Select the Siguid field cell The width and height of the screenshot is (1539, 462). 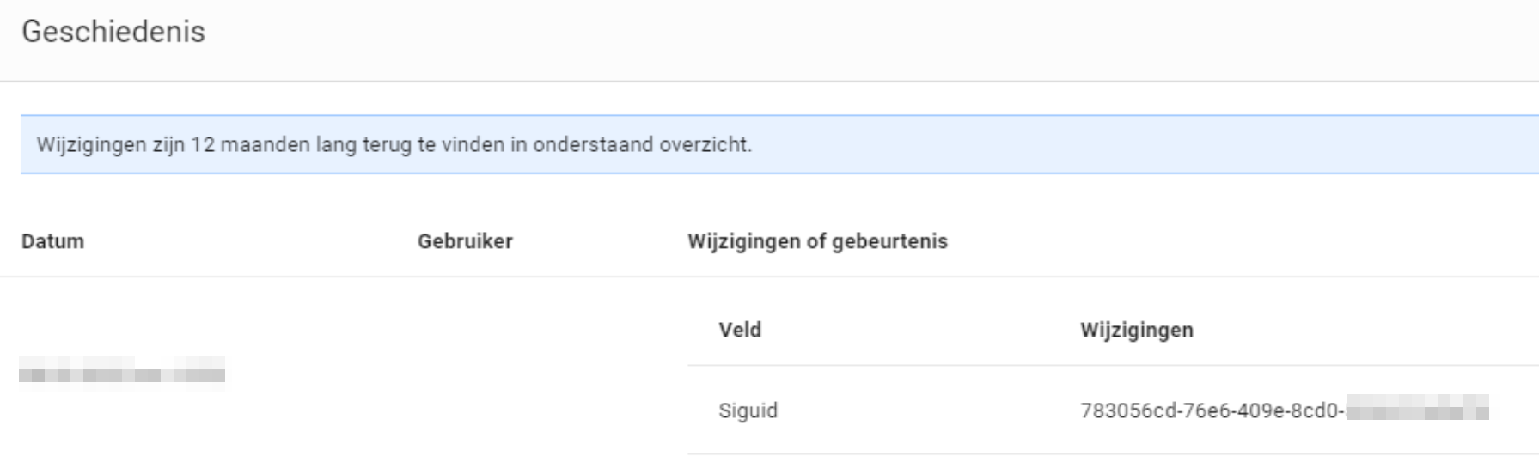pos(748,410)
